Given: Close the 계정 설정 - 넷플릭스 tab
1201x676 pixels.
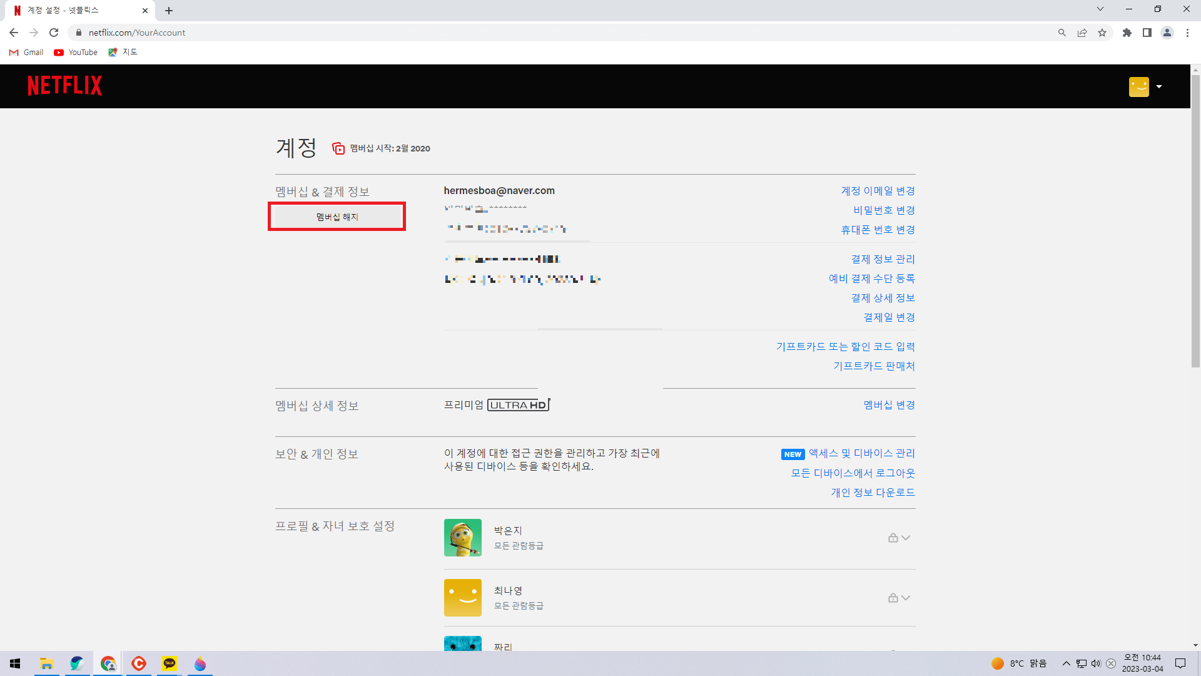Looking at the screenshot, I should click(x=145, y=11).
